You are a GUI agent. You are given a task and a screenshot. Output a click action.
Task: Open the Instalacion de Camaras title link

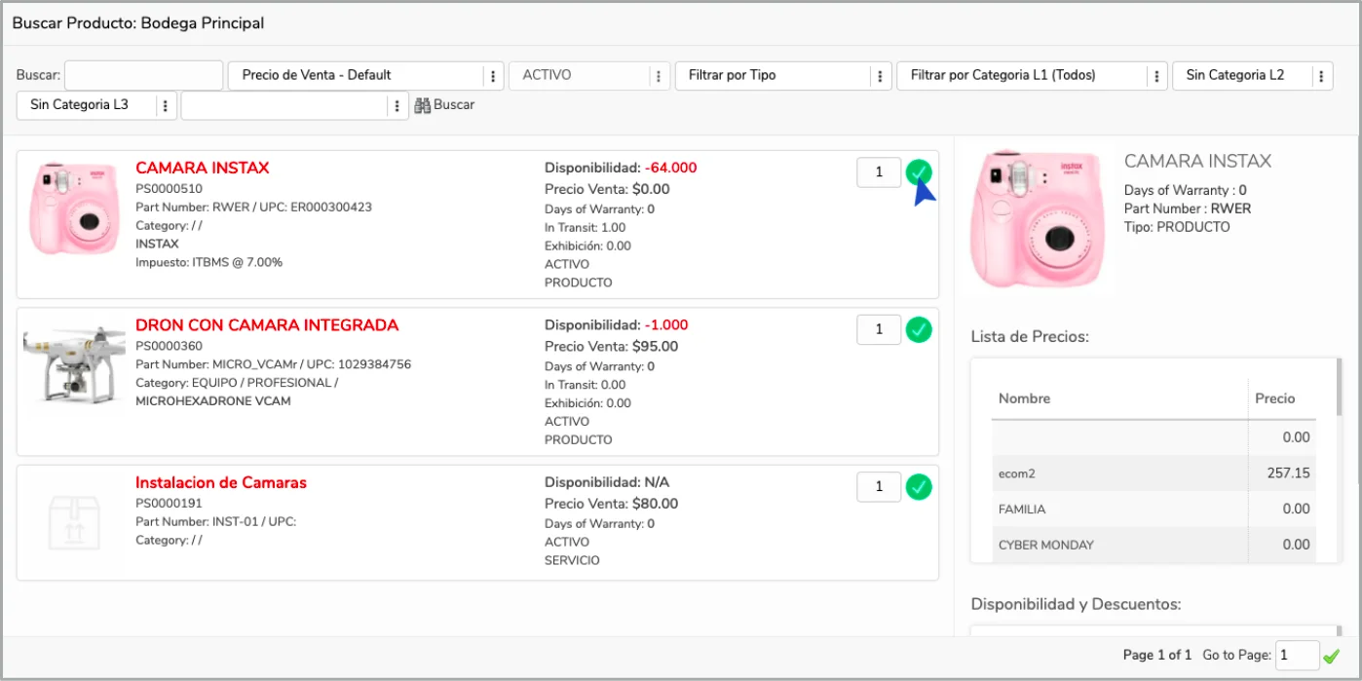pos(221,482)
